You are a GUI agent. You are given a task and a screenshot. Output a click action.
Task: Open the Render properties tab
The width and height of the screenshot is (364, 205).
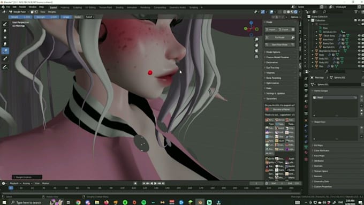coord(306,85)
